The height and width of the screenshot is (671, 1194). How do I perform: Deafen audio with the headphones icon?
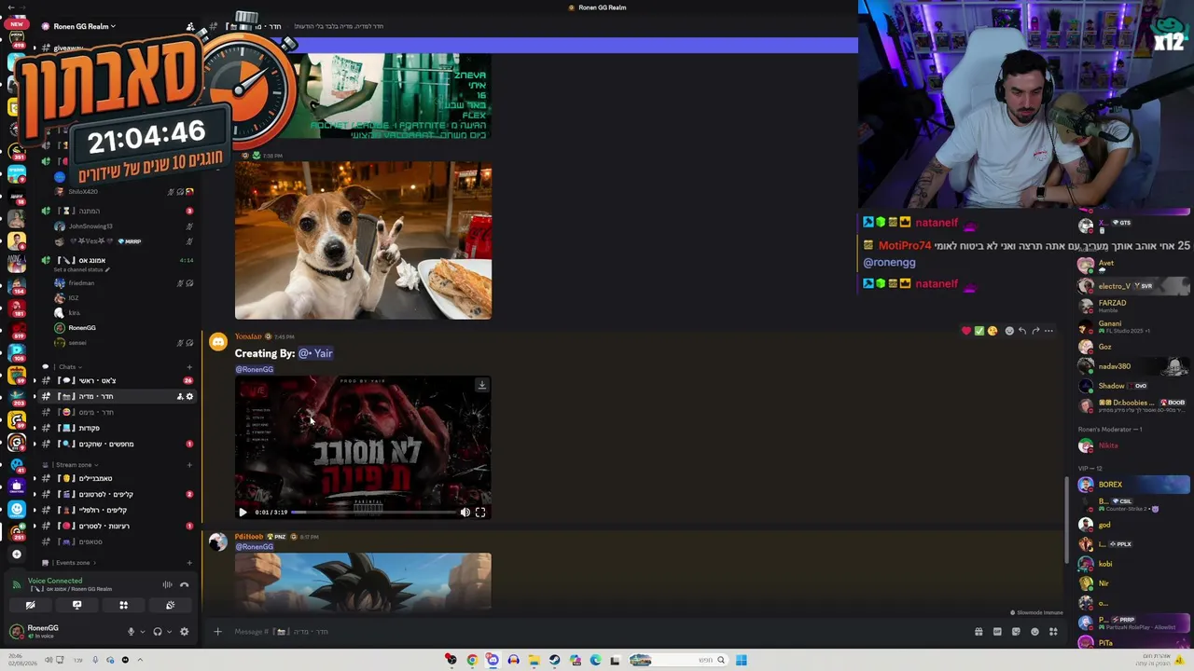[158, 632]
